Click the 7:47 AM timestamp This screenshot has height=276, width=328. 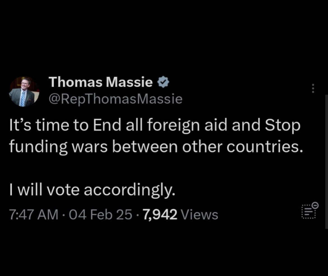point(34,215)
